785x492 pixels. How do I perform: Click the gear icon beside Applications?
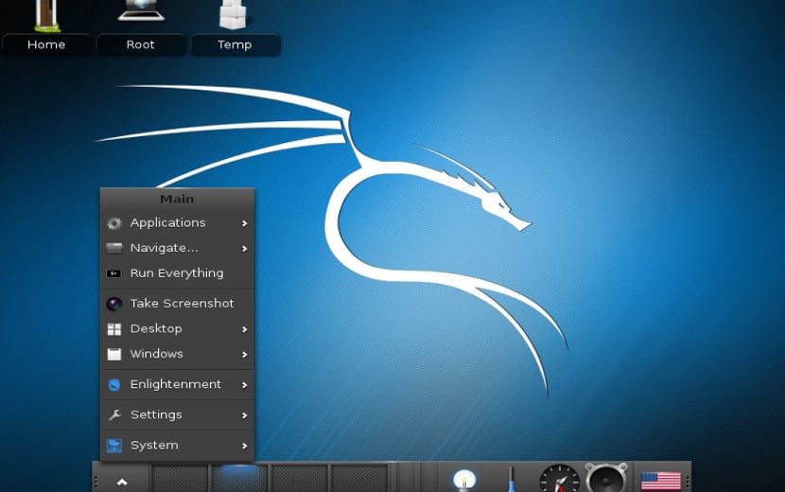coord(114,223)
